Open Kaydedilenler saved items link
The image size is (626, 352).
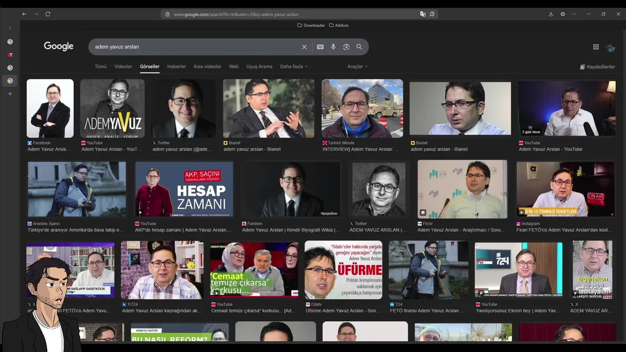coord(598,67)
